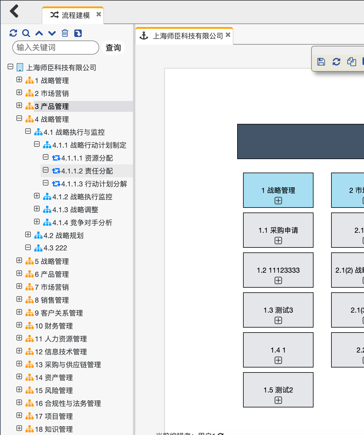Click the down chevron icon in tree toolbar
This screenshot has width=364, height=435.
coord(52,33)
